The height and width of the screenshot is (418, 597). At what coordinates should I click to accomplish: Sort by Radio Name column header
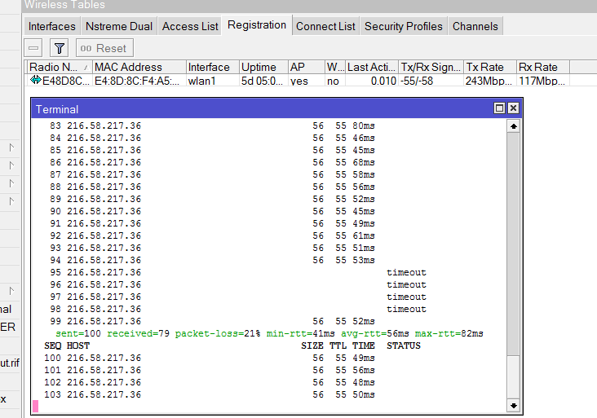pyautogui.click(x=59, y=67)
